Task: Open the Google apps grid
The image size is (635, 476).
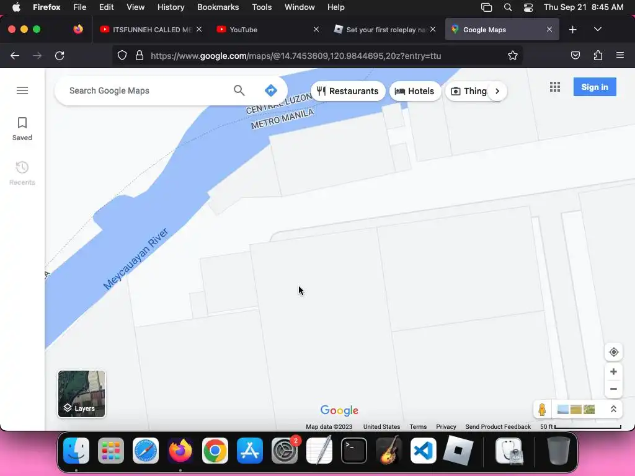Action: click(x=555, y=87)
